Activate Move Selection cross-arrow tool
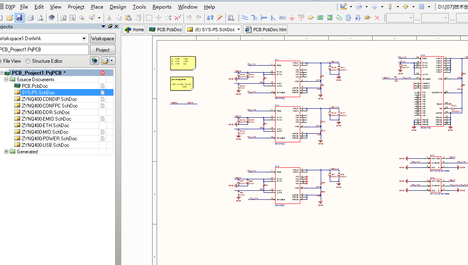Image resolution: width=468 pixels, height=265 pixels. tap(158, 18)
